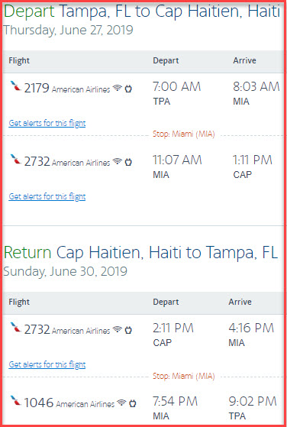Click the 9:02 PM TPA arrival time

[253, 408]
